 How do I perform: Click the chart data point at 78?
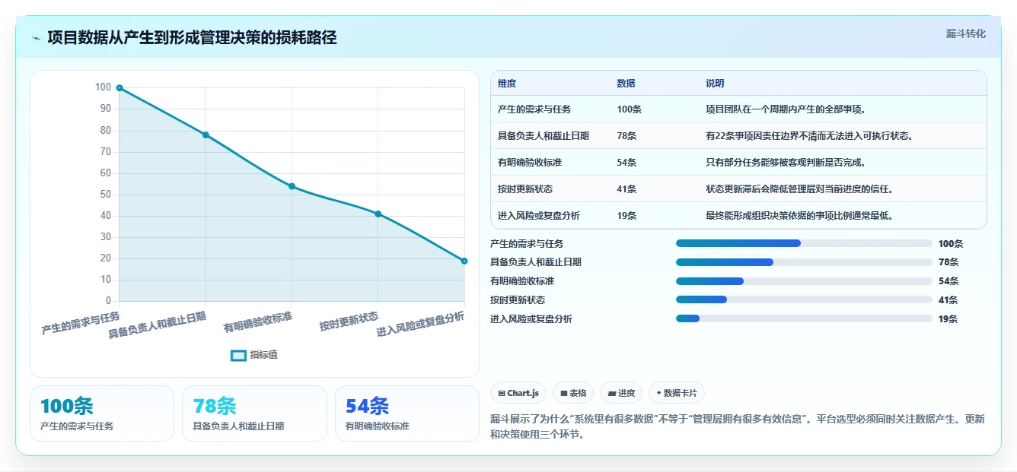206,135
